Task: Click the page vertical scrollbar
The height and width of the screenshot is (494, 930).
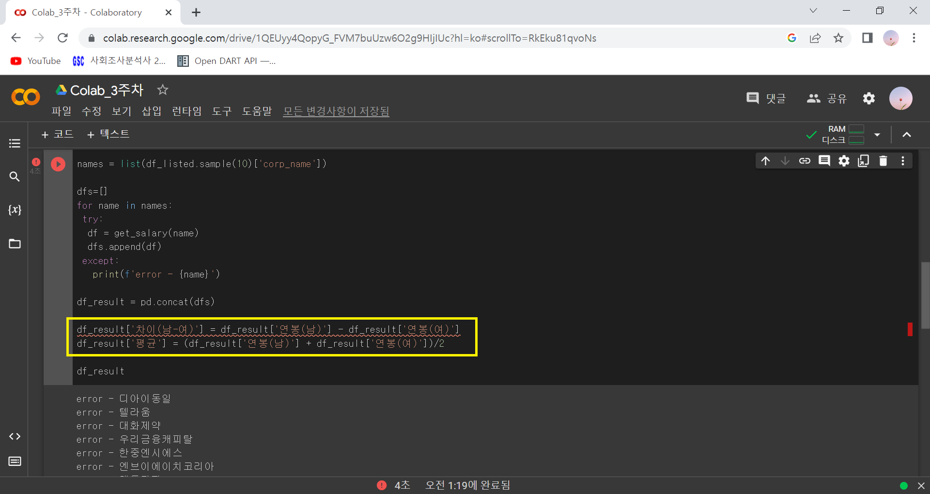Action: click(925, 295)
